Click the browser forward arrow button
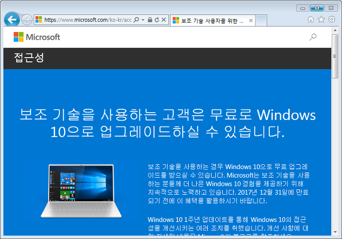The height and width of the screenshot is (239, 342). (x=27, y=20)
